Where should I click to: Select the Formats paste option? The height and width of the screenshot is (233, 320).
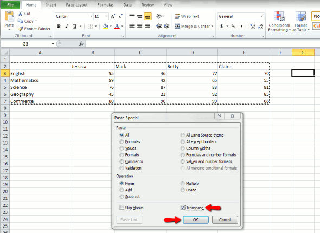tap(121, 155)
